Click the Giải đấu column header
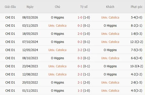Image resolution: width=145 pixels, height=95 pixels. [10, 7]
